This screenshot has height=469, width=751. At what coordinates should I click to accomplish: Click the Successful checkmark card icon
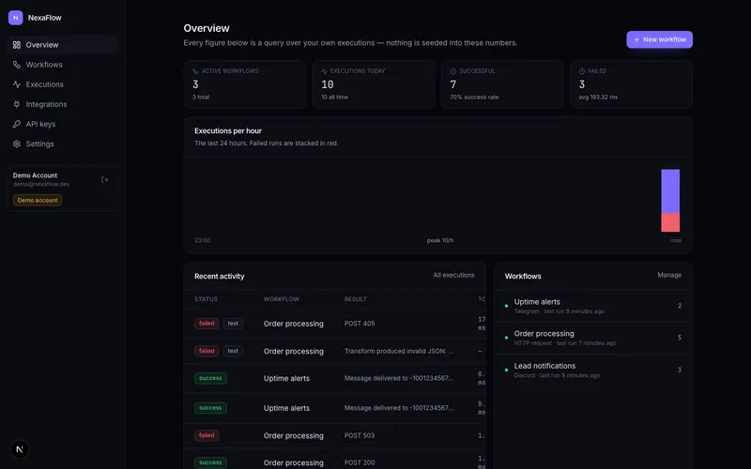[453, 71]
